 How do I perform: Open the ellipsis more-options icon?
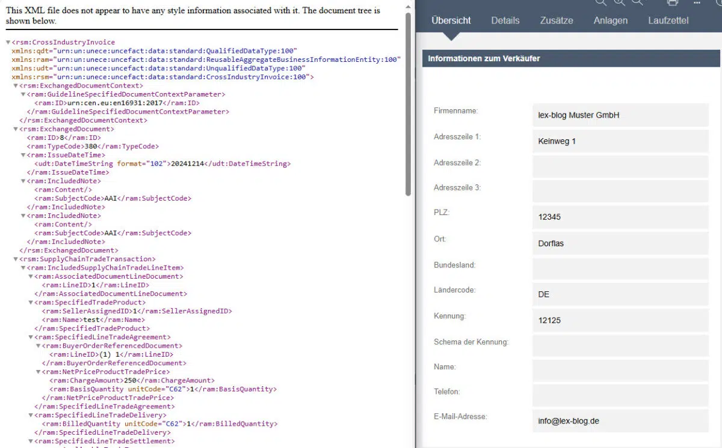click(697, 4)
